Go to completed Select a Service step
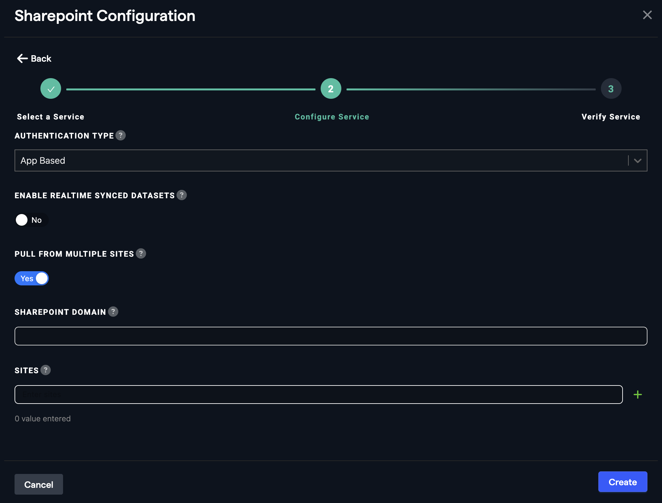 click(51, 88)
